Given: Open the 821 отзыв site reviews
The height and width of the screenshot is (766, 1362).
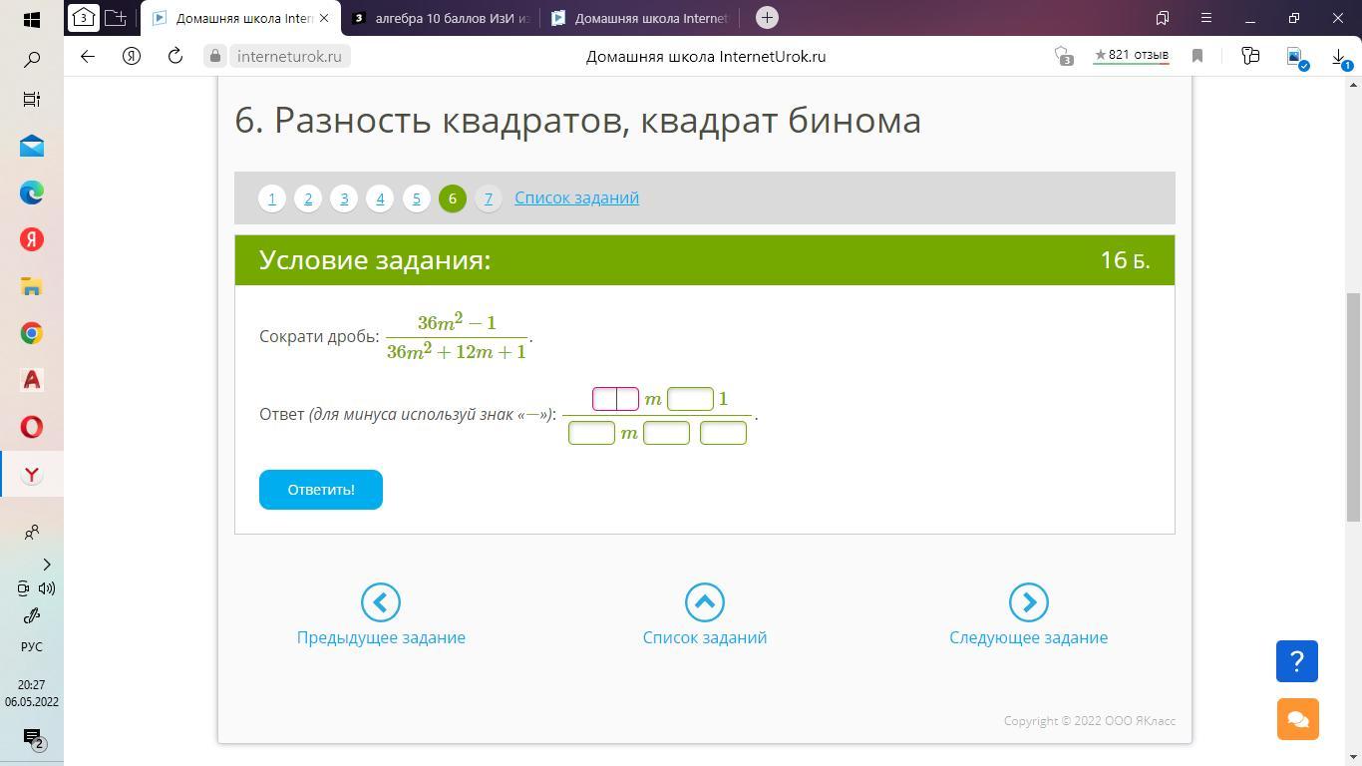Looking at the screenshot, I should (x=1131, y=56).
